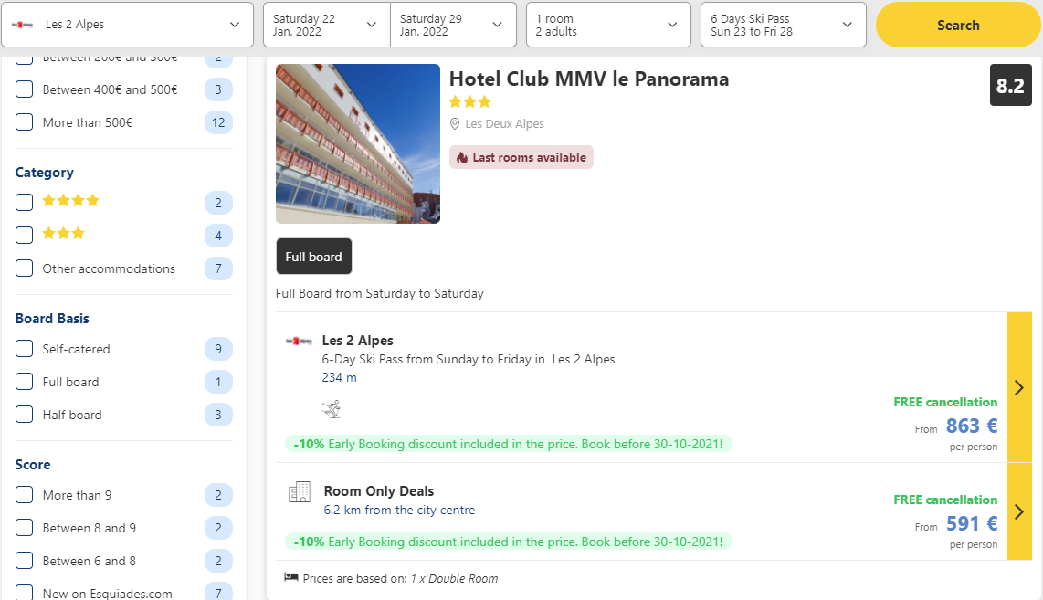Tick the More than 500€ price filter
Screen dimensions: 1043x600
pos(24,122)
